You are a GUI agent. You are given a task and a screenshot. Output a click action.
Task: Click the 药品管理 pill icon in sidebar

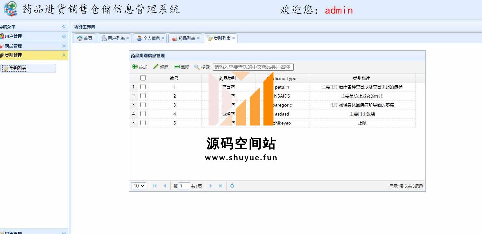(x=2, y=46)
